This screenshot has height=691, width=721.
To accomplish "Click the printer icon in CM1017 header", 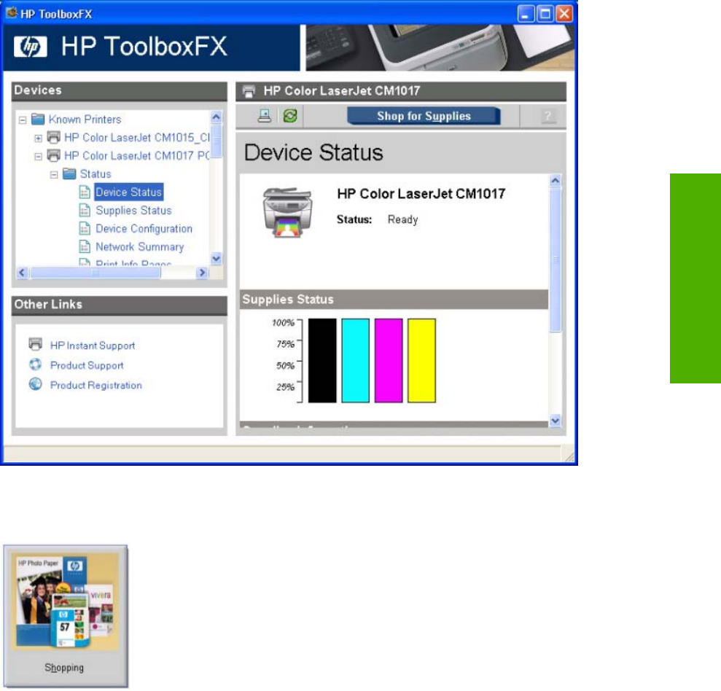I will (x=249, y=92).
